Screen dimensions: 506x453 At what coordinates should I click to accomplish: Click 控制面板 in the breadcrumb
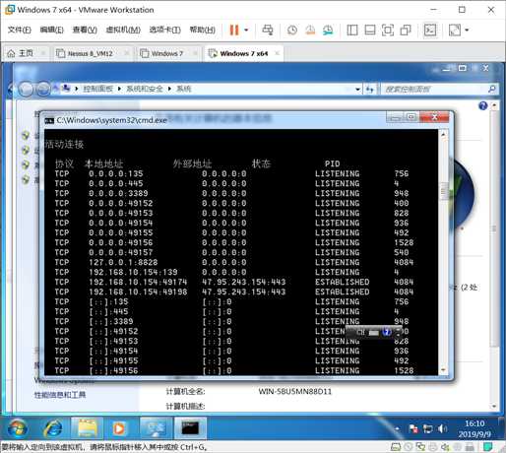(x=97, y=89)
